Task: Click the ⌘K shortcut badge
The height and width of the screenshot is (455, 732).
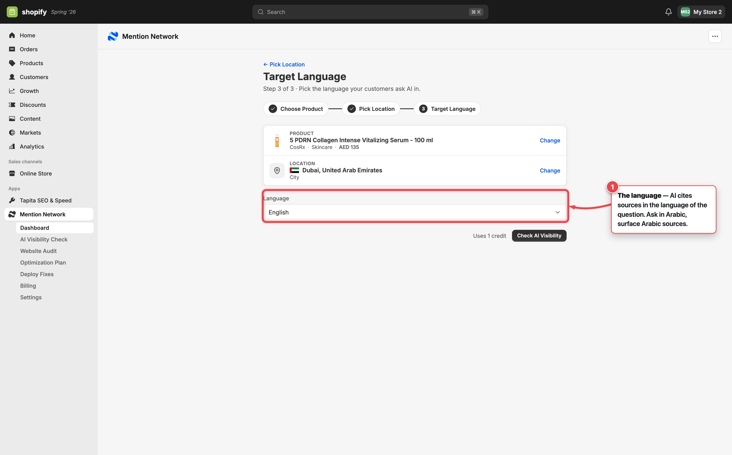Action: 476,12
